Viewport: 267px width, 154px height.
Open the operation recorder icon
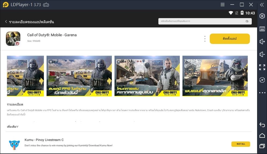tap(262, 80)
